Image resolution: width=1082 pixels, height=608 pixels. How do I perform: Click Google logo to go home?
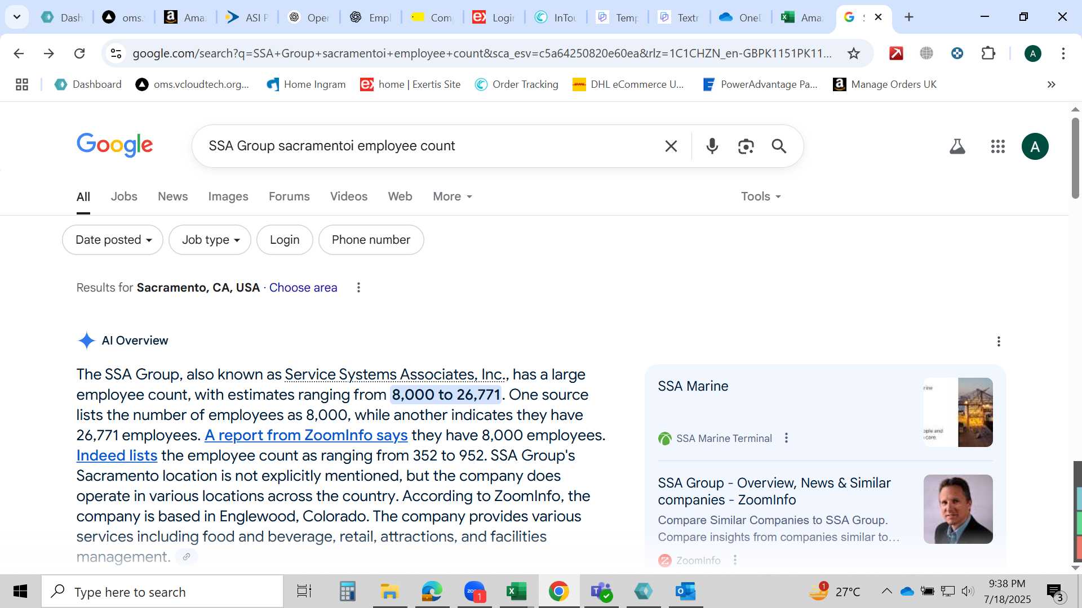(114, 145)
